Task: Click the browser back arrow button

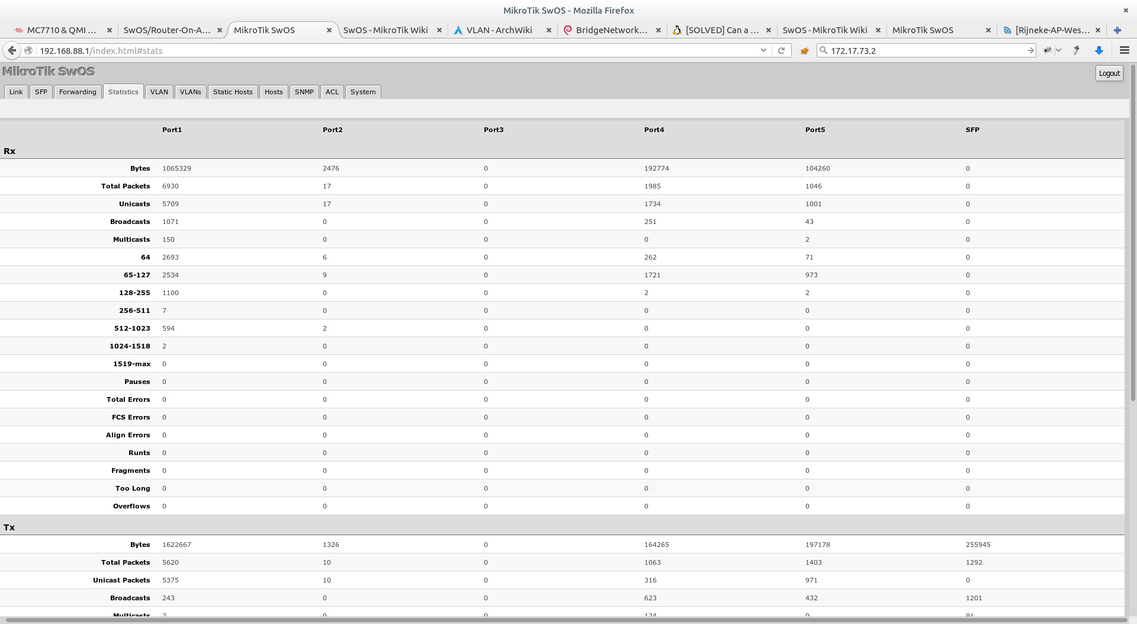Action: (12, 50)
